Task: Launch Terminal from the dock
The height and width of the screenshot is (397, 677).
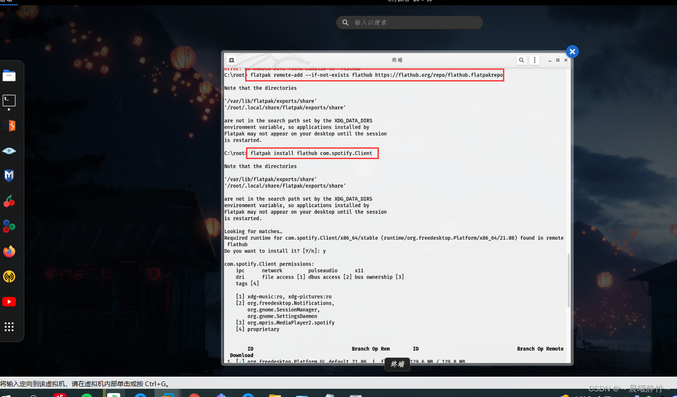Action: 9,101
